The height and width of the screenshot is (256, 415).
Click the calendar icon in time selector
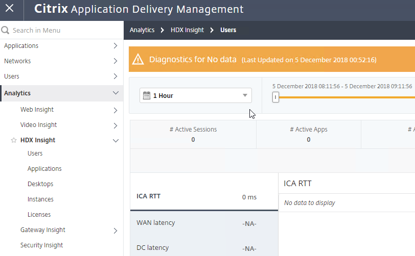click(147, 95)
